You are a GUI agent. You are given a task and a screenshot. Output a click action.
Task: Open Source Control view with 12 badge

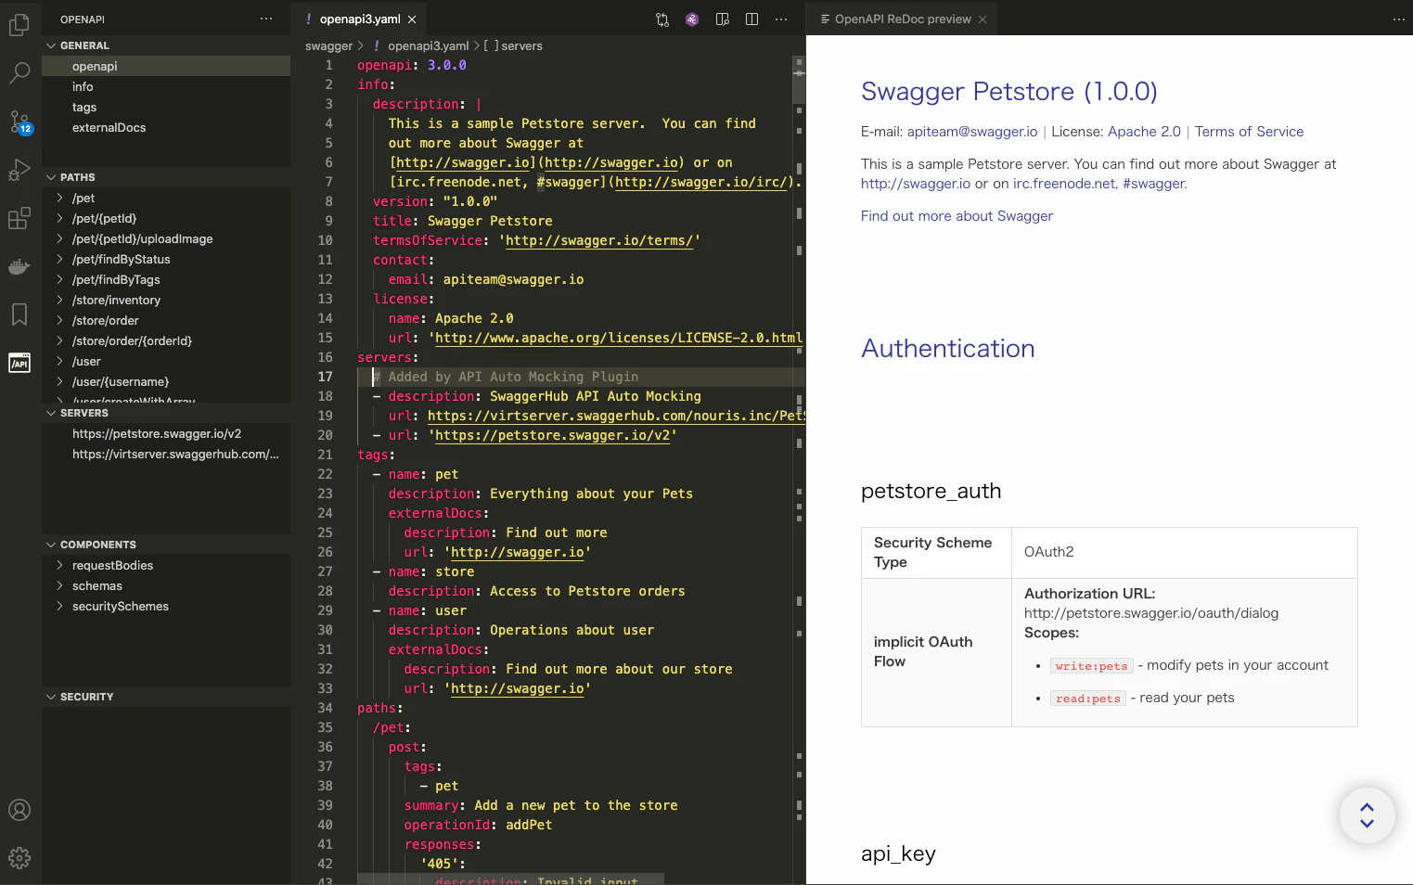point(19,122)
